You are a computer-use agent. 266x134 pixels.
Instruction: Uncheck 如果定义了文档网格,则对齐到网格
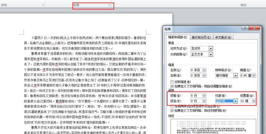[172, 111]
